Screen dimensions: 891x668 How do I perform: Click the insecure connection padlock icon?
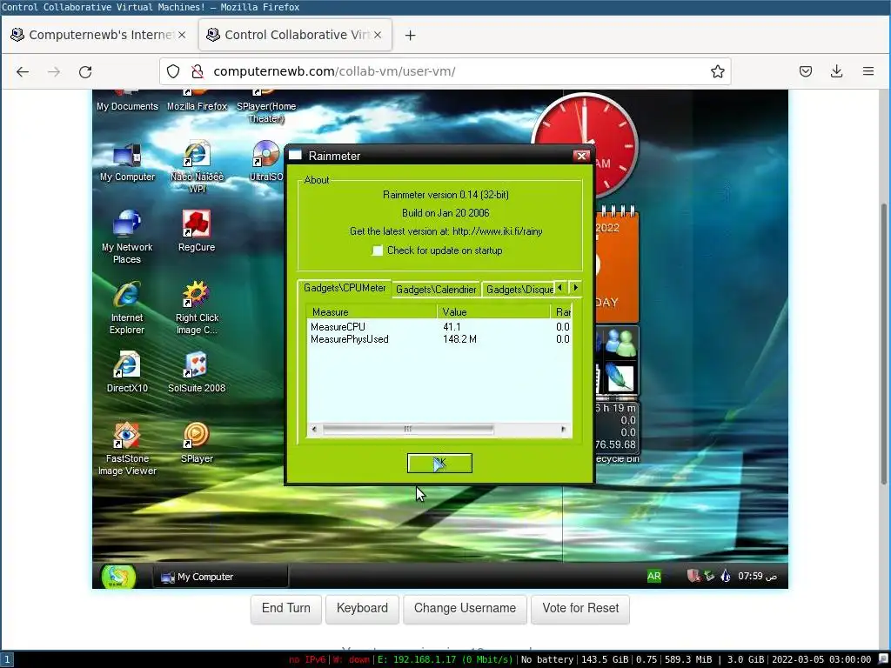click(198, 71)
